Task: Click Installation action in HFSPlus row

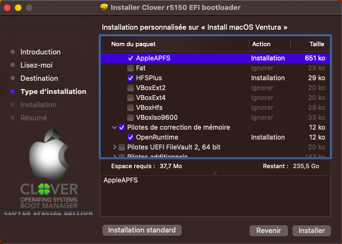Action: (x=268, y=78)
